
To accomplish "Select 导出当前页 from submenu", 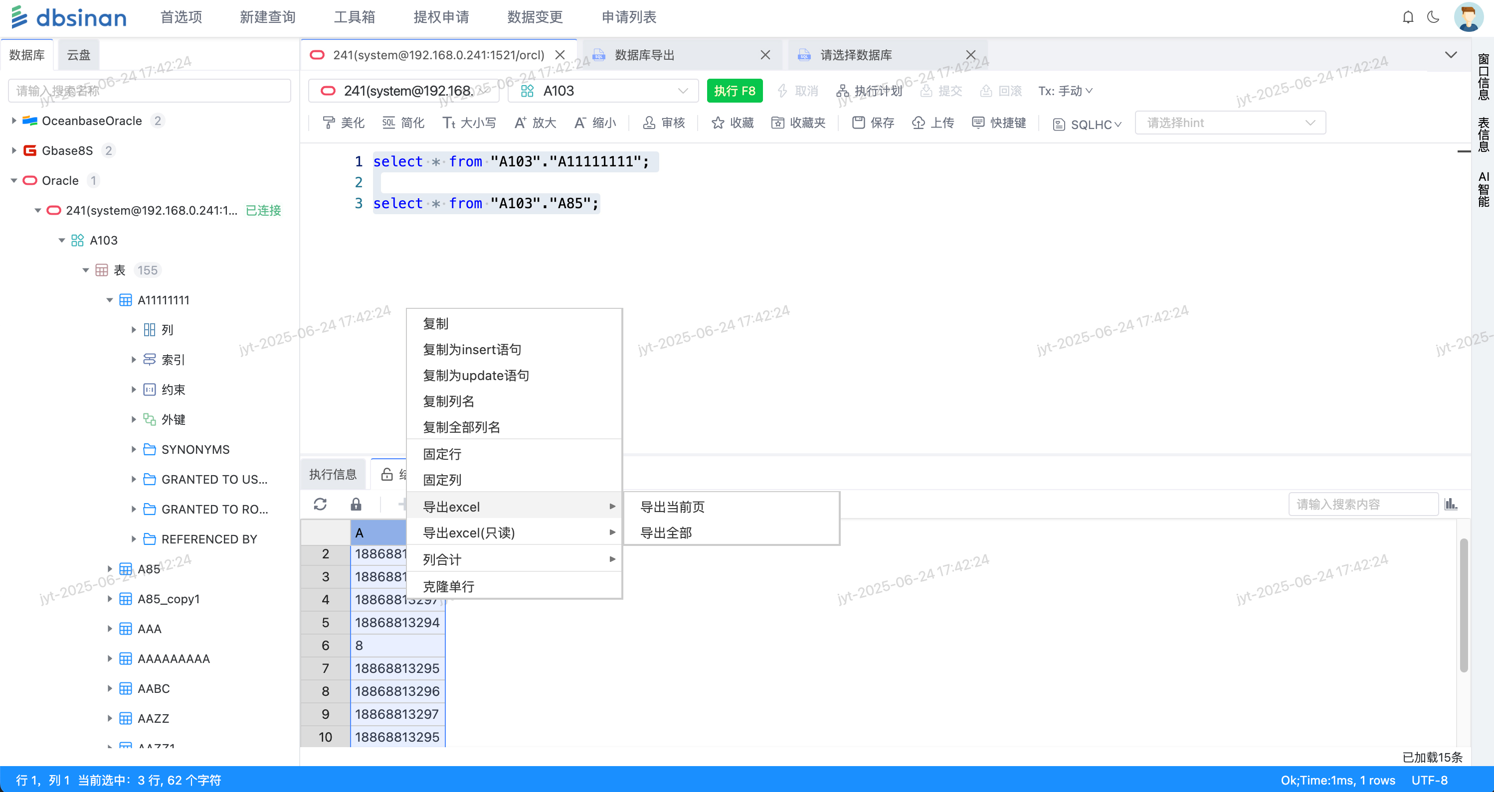I will 672,507.
